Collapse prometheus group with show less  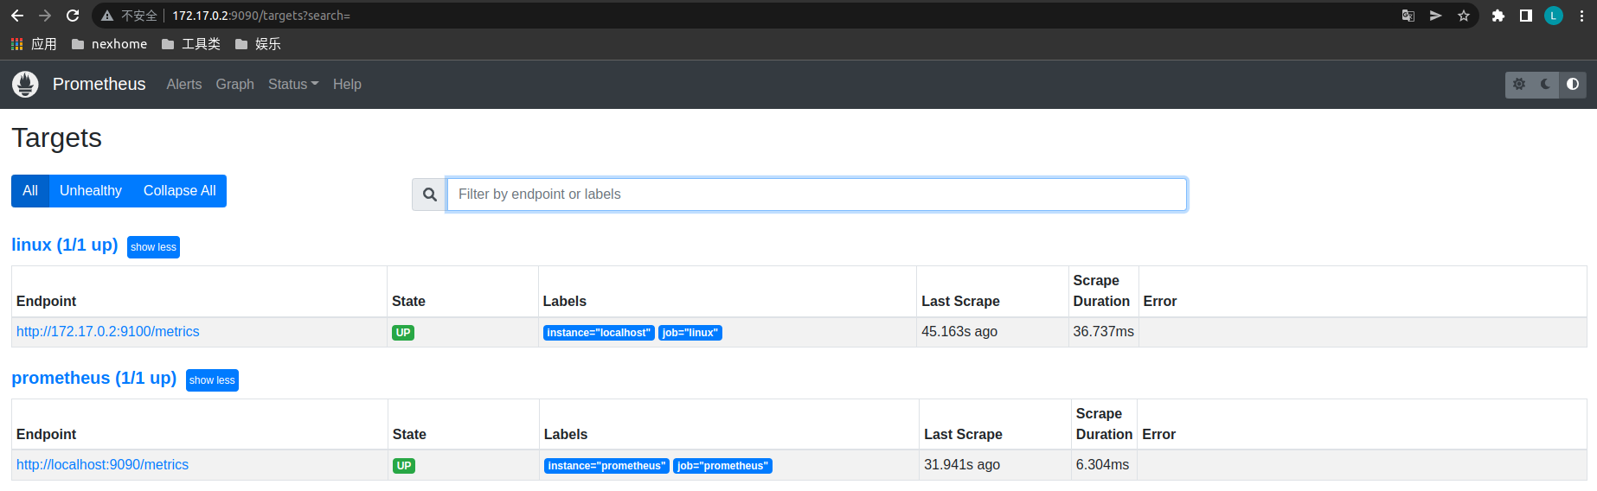[212, 380]
